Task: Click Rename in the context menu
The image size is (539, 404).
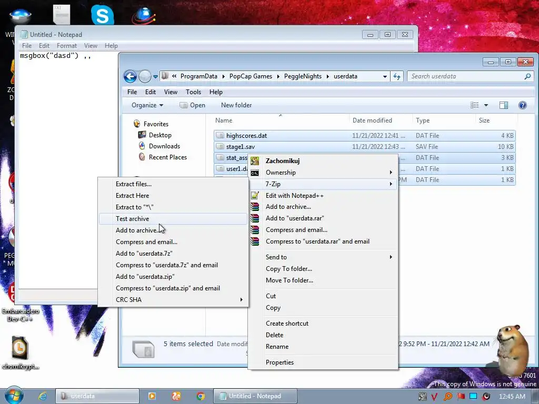Action: tap(323, 346)
